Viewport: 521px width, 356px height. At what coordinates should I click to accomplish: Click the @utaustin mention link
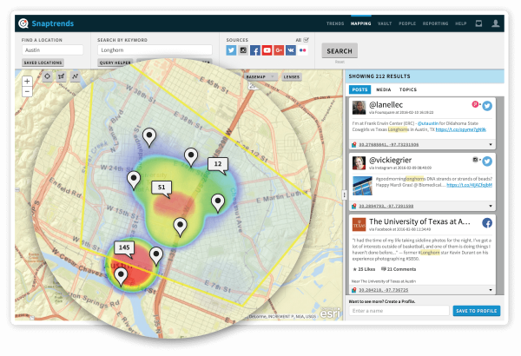[x=428, y=123]
